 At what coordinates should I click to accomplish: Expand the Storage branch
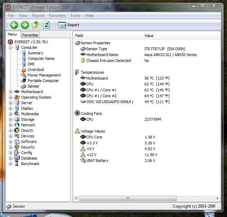coord(10,119)
